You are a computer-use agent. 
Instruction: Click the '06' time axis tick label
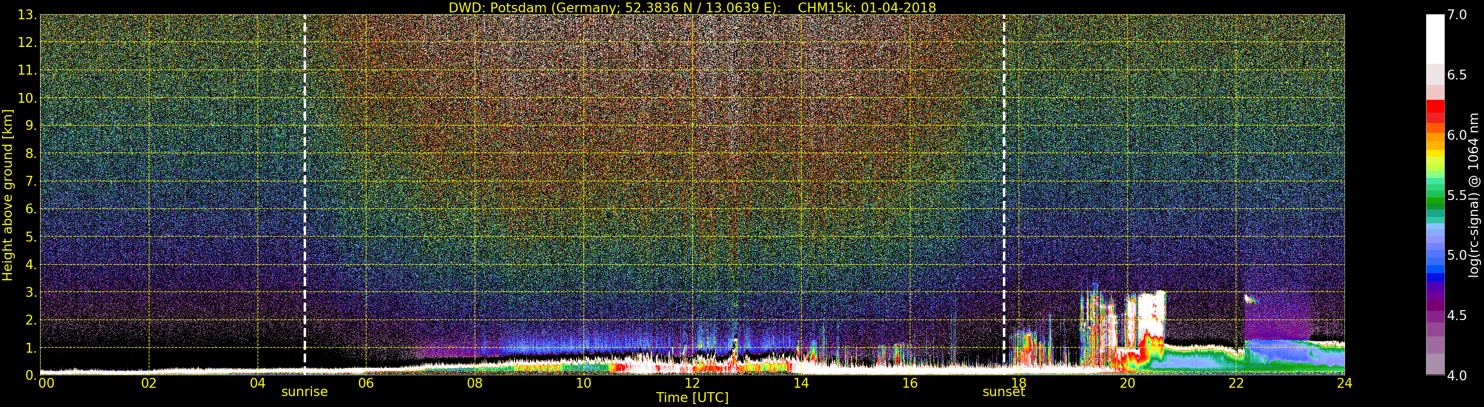tap(366, 383)
